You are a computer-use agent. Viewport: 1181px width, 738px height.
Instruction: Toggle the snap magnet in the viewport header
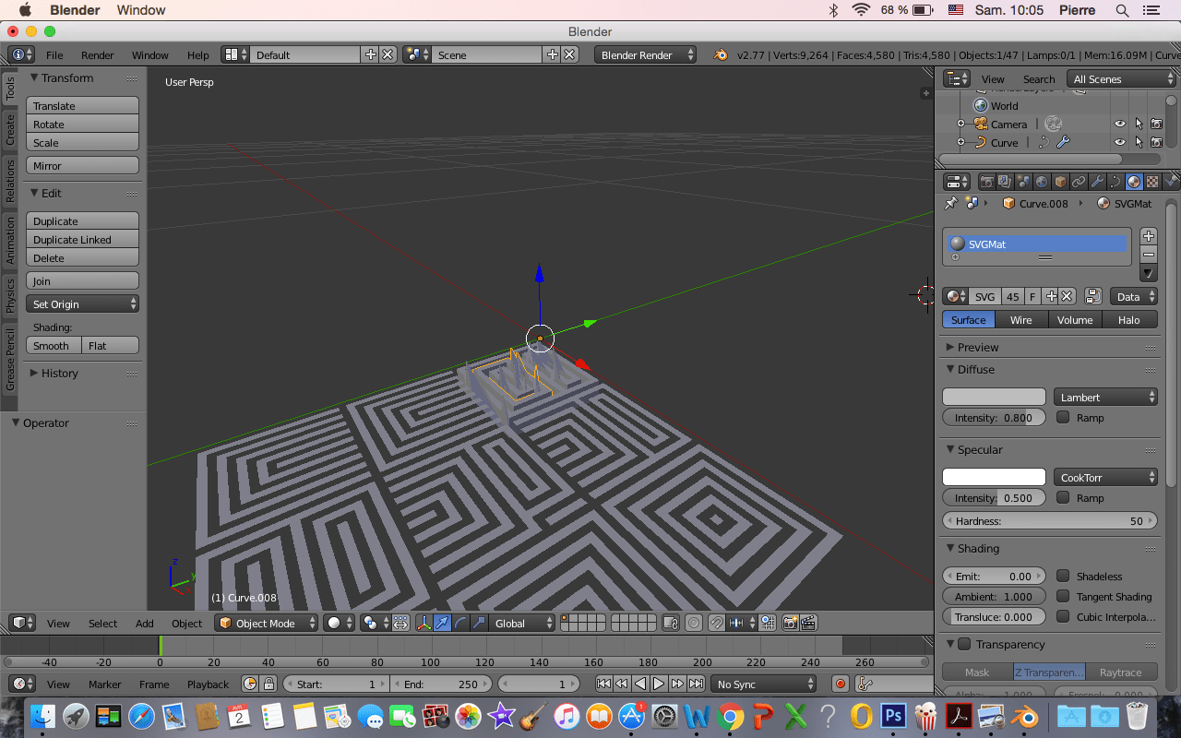click(716, 623)
